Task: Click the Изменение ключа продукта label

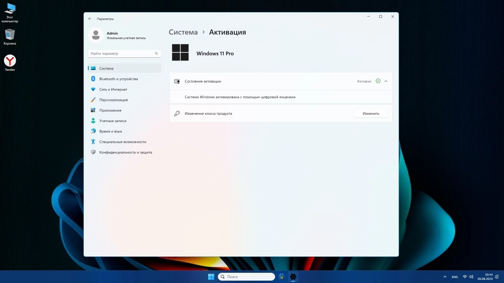Action: click(x=208, y=114)
